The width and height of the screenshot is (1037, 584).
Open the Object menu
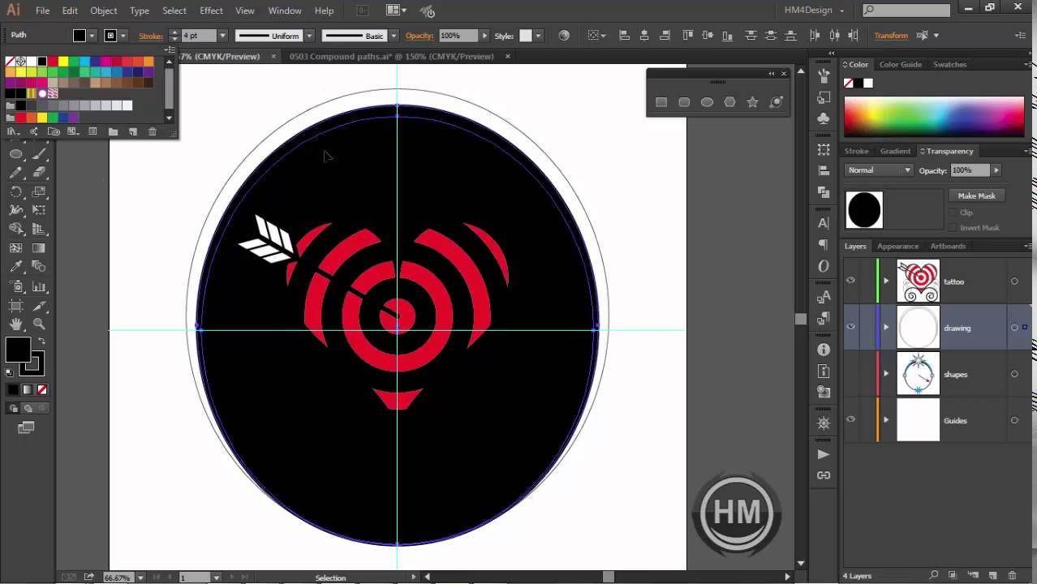click(x=103, y=11)
